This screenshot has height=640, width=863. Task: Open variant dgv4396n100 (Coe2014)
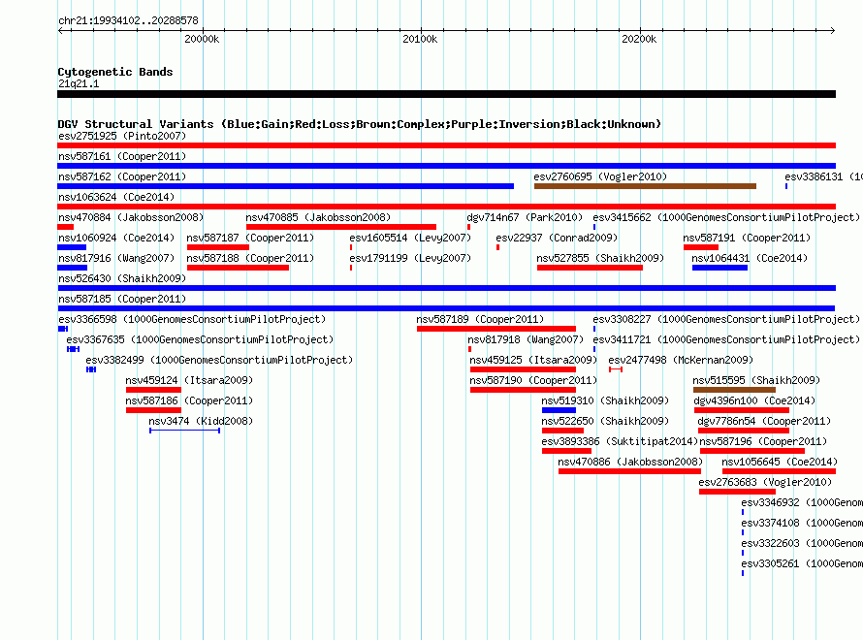754,400
